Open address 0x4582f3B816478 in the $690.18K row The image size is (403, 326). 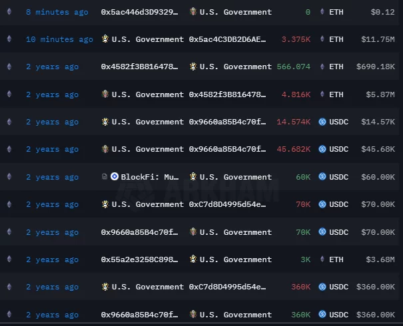pos(139,67)
